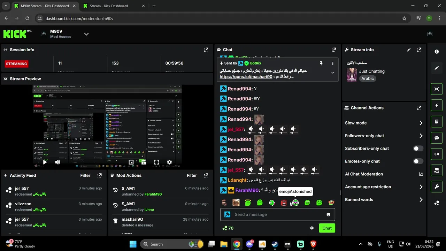The width and height of the screenshot is (446, 251).
Task: Click Ldanqht username in chat
Action: pyautogui.click(x=237, y=180)
